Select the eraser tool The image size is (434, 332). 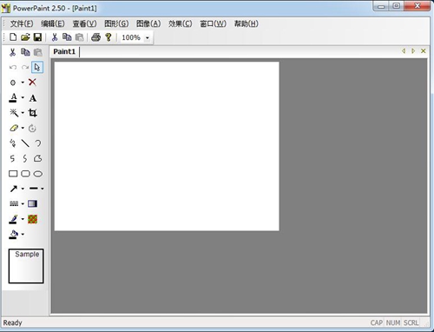[14, 128]
